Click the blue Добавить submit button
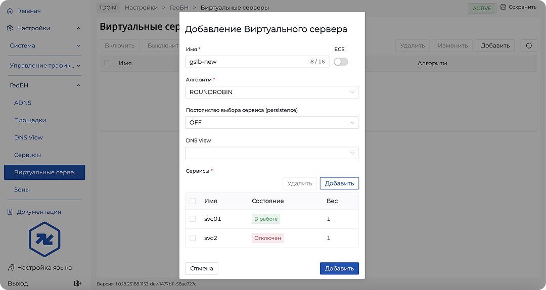Viewport: 546px width, 290px height. point(339,268)
